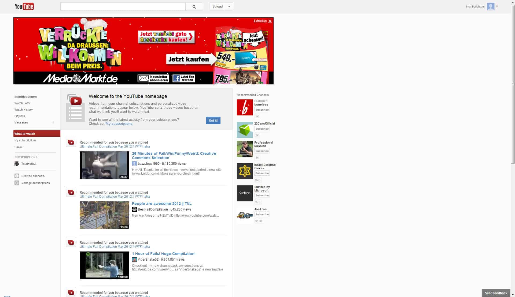
Task: Click the Surface by Microsoft avatar
Action: [245, 193]
